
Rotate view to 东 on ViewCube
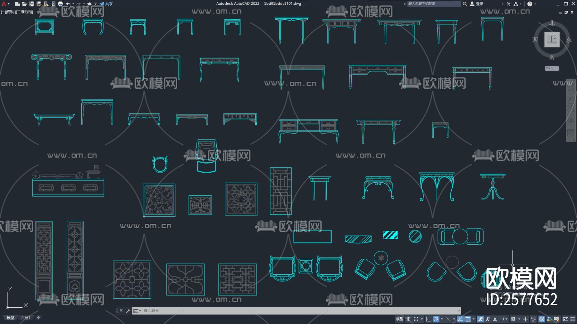click(x=569, y=40)
